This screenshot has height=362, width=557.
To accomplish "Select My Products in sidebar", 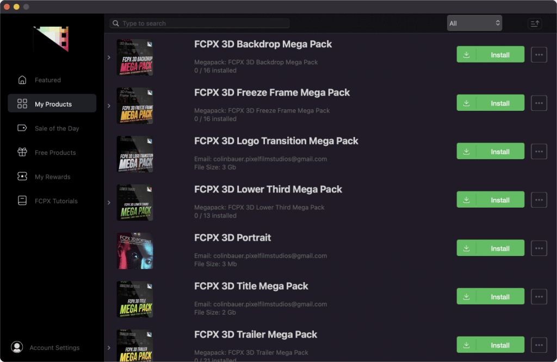I will pyautogui.click(x=52, y=104).
